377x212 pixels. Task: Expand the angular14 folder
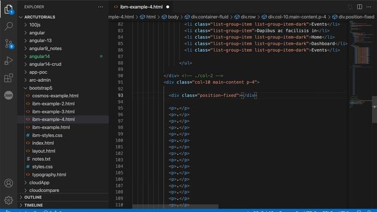pyautogui.click(x=39, y=57)
